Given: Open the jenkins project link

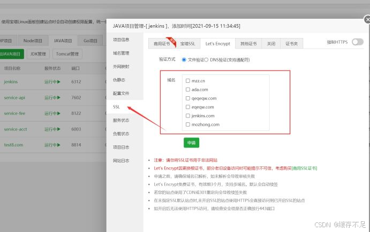Looking at the screenshot, I should pyautogui.click(x=11, y=82).
